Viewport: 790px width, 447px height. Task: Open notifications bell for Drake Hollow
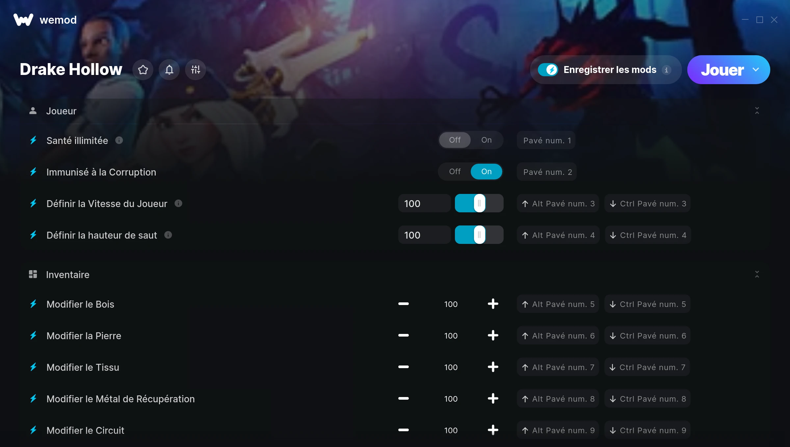pos(169,70)
